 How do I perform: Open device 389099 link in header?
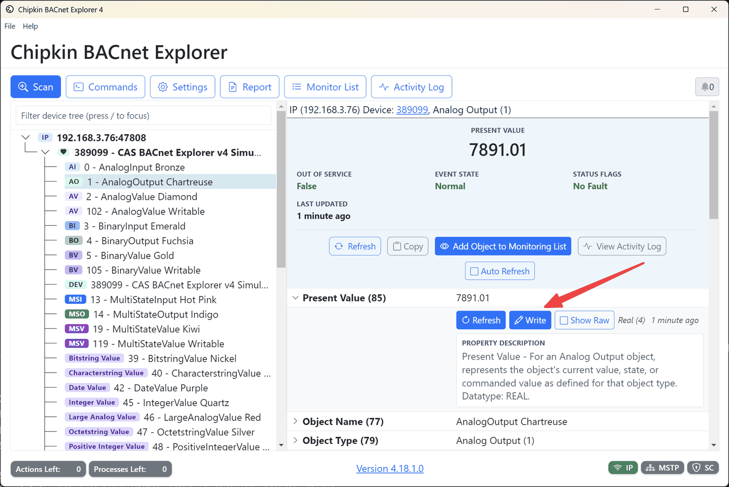(x=412, y=110)
